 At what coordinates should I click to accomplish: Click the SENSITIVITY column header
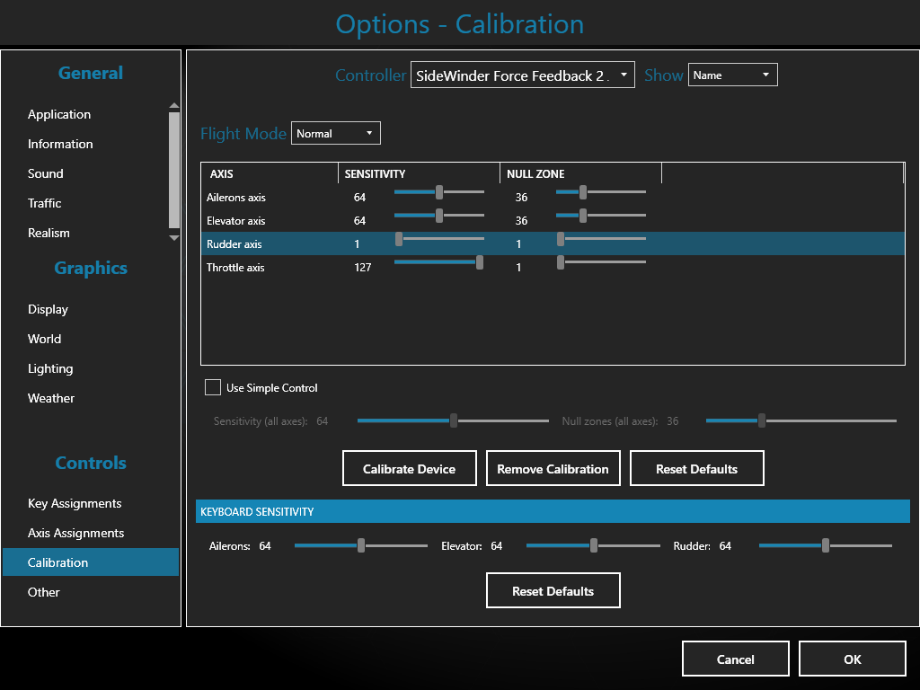[x=419, y=173]
